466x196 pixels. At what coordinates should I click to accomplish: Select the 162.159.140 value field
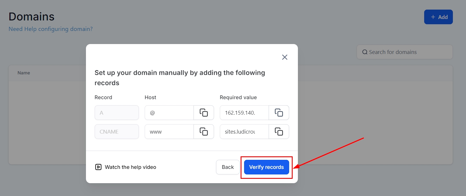(244, 113)
